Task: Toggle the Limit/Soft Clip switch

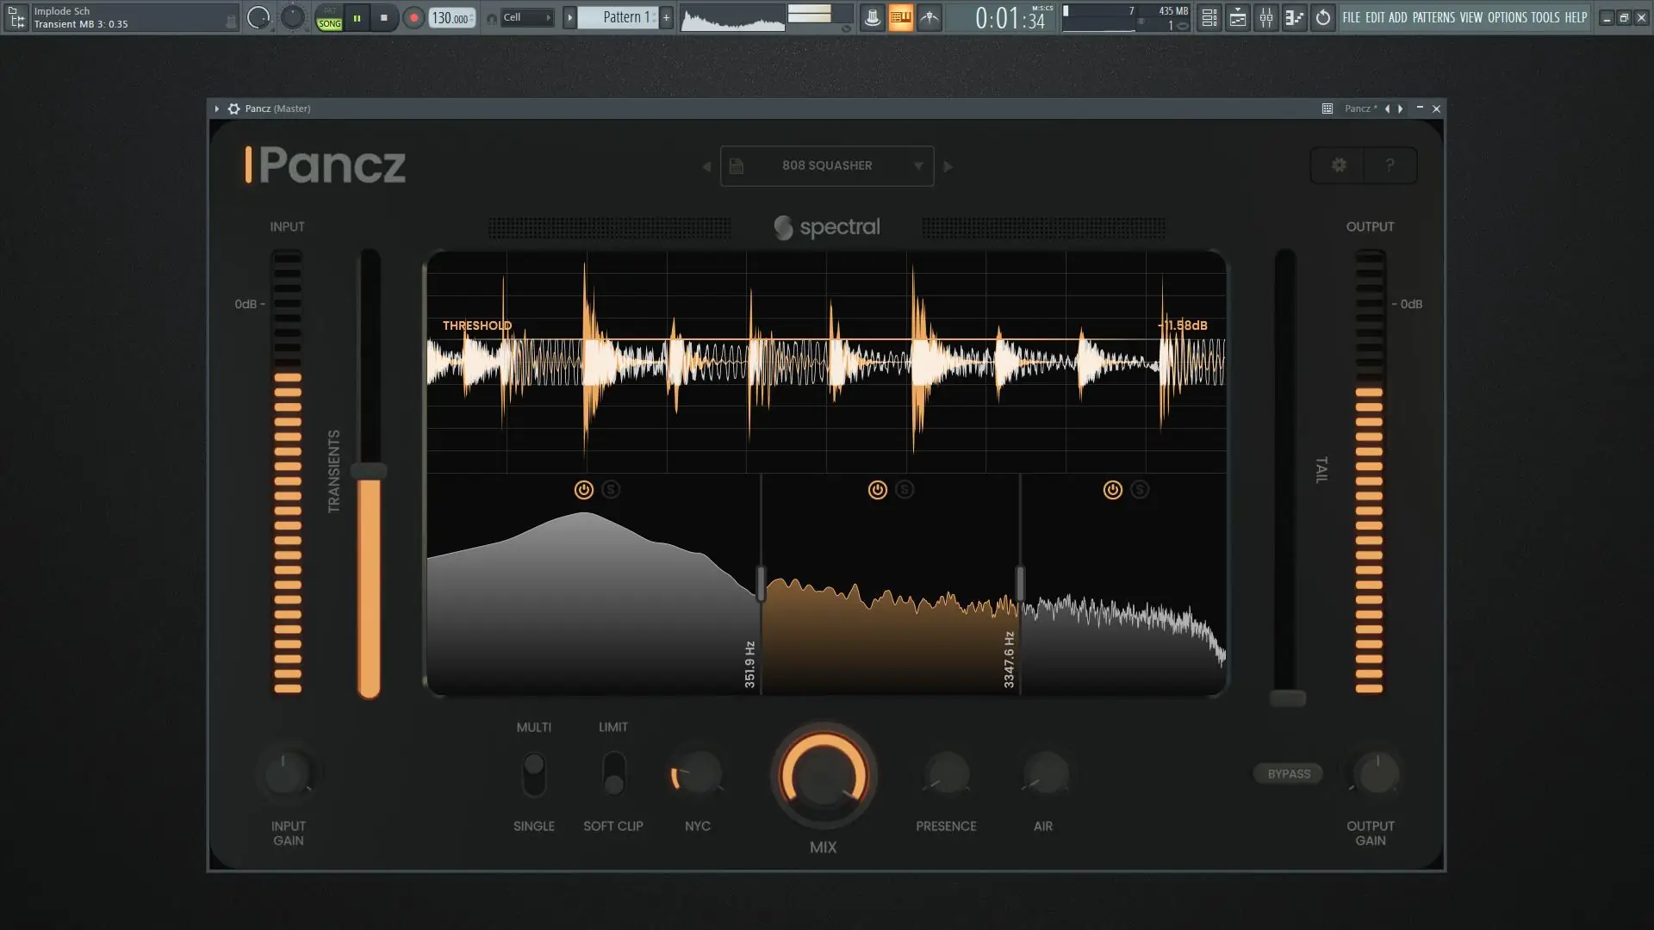Action: 613,774
